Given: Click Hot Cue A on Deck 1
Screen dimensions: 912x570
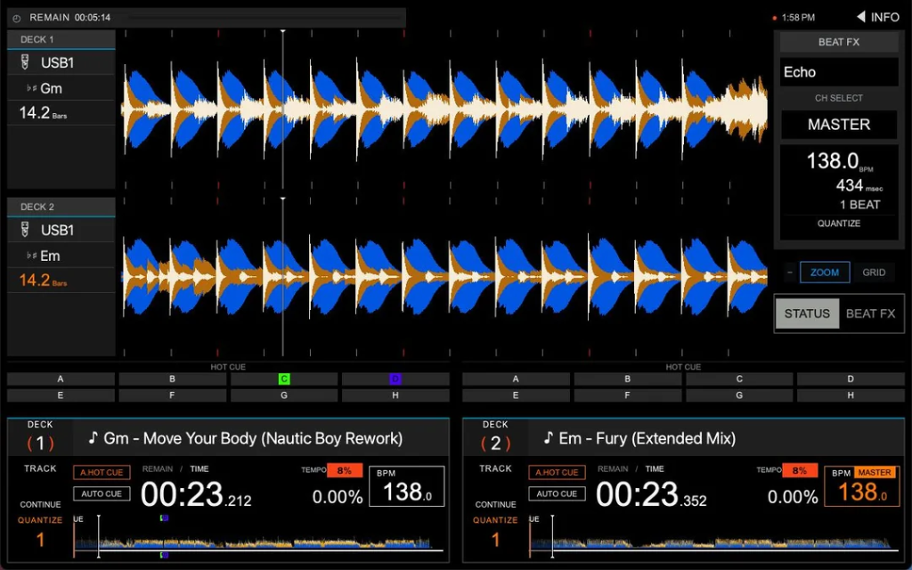Looking at the screenshot, I should (61, 379).
